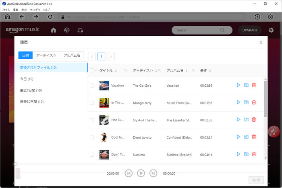Select 過去30日間 (10) filter
This screenshot has height=188, width=282.
(51, 102)
